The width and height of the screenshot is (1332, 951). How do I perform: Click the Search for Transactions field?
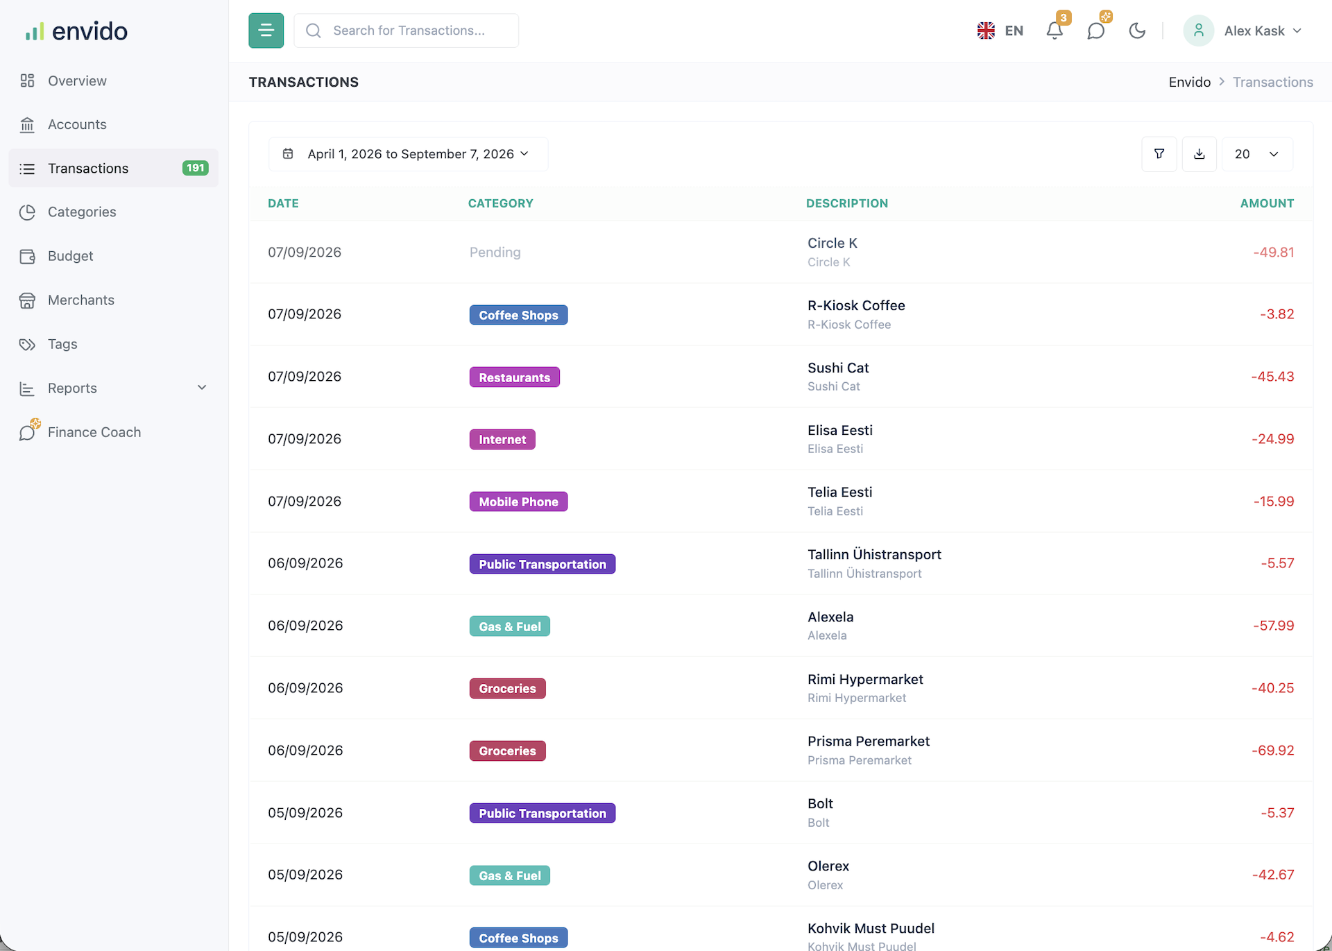(407, 31)
